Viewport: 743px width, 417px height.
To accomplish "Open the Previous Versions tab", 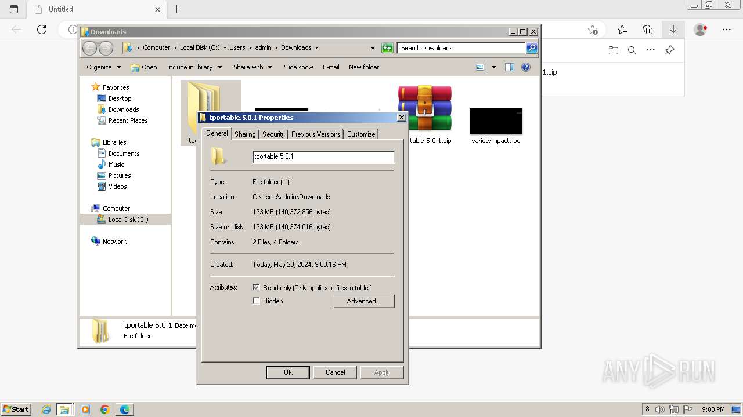I will click(316, 134).
